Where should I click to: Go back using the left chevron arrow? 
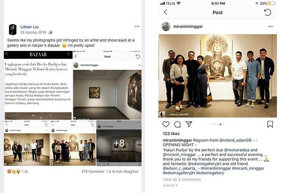pos(165,12)
